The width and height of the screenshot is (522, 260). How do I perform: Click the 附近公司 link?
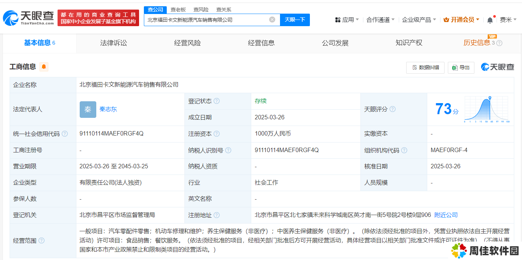pyautogui.click(x=446, y=215)
